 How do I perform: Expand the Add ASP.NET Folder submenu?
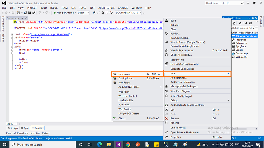click(161, 87)
